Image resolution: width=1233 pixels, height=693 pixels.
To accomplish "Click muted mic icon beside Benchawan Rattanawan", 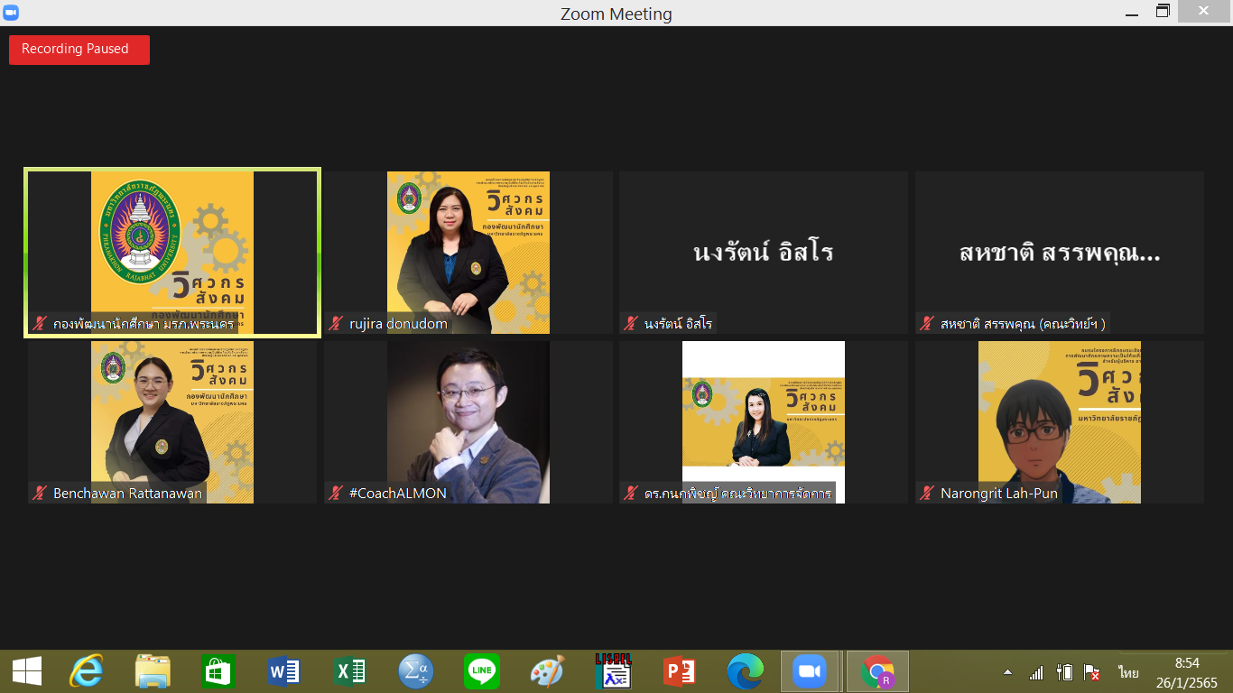I will (x=40, y=494).
